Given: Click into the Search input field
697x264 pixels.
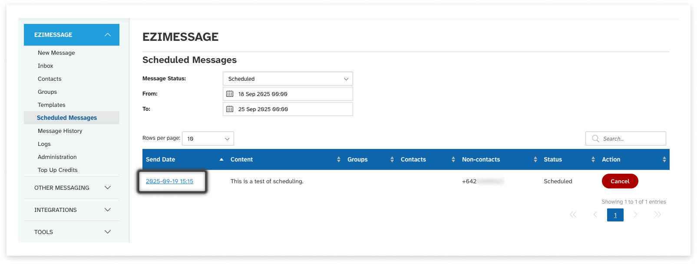Looking at the screenshot, I should coord(632,139).
